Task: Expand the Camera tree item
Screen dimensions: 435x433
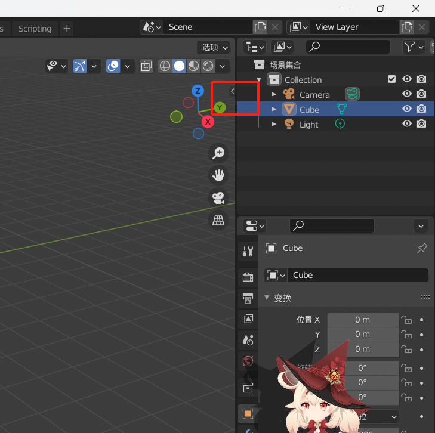Action: [274, 94]
